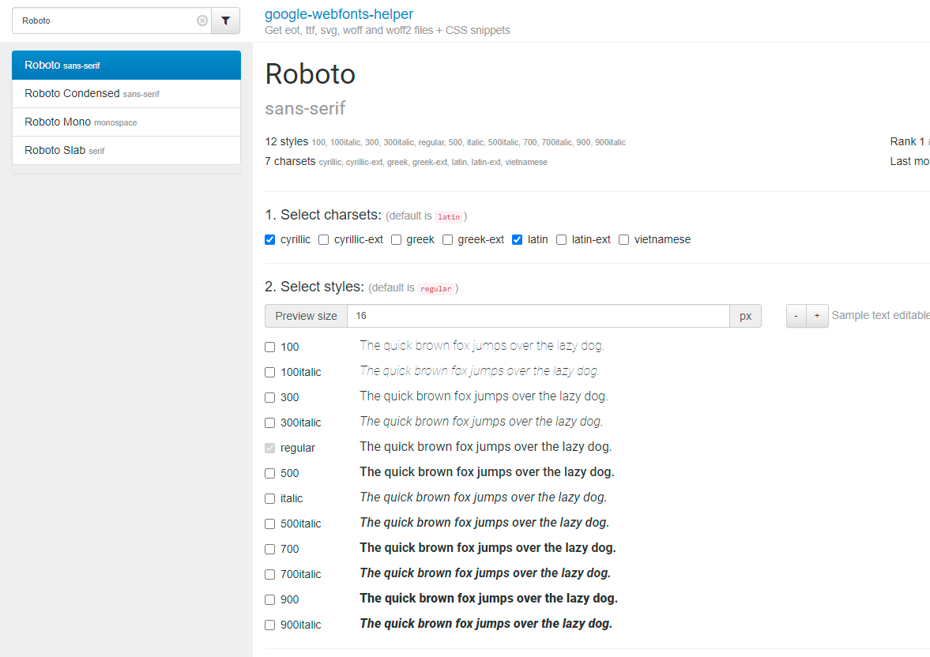
Task: Click the red 'regular' default code tag
Action: (436, 289)
